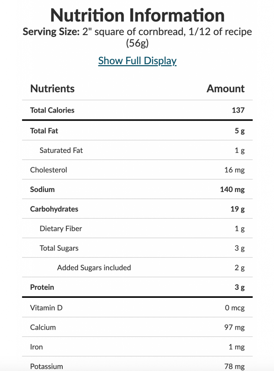
Task: Click the Saturated Fat row label
Action: pos(61,150)
